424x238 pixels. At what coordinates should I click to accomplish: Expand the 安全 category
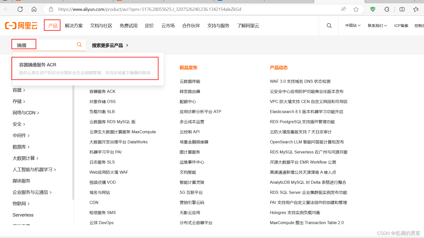[x=19, y=124]
